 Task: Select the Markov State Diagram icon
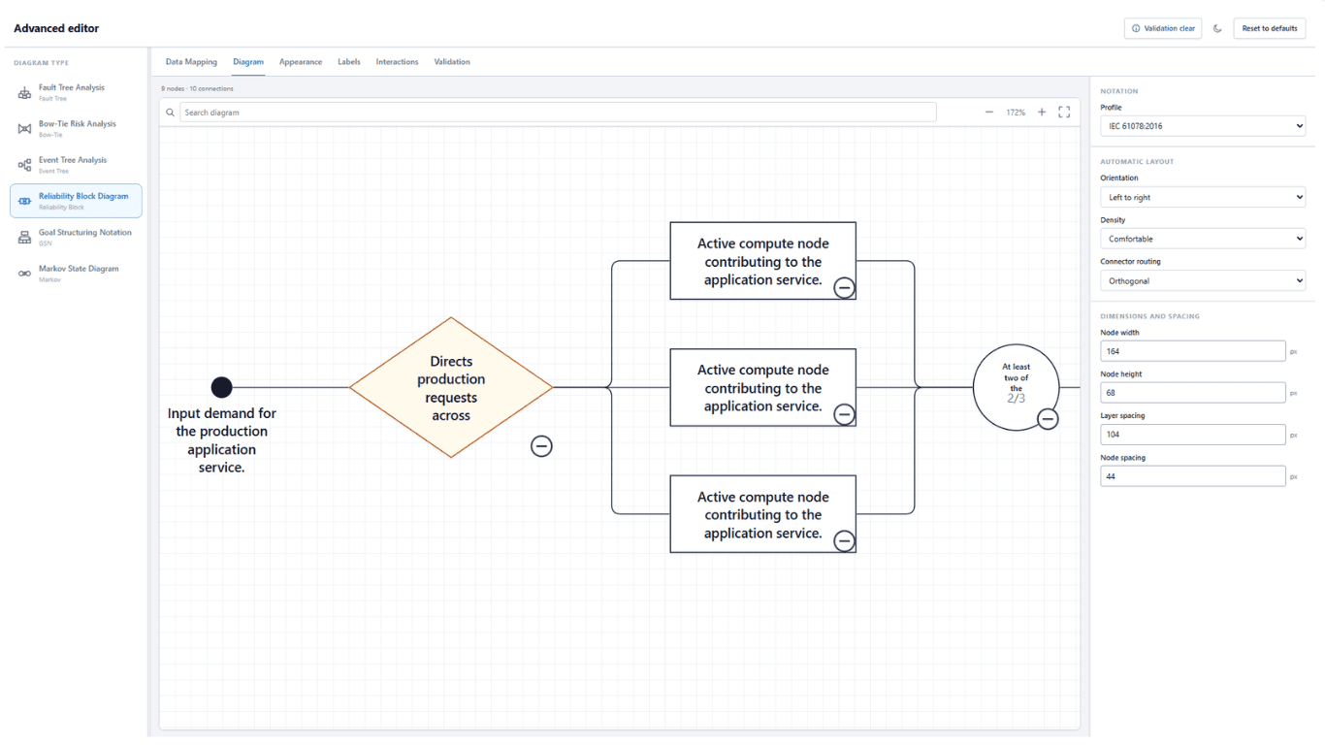25,274
